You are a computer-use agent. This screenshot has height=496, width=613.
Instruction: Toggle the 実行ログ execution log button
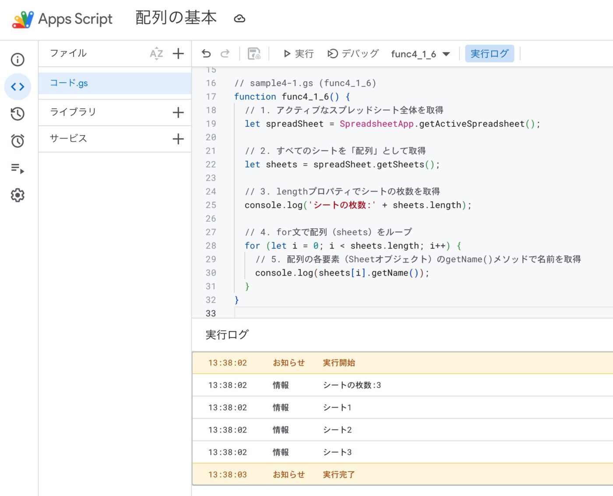point(489,54)
